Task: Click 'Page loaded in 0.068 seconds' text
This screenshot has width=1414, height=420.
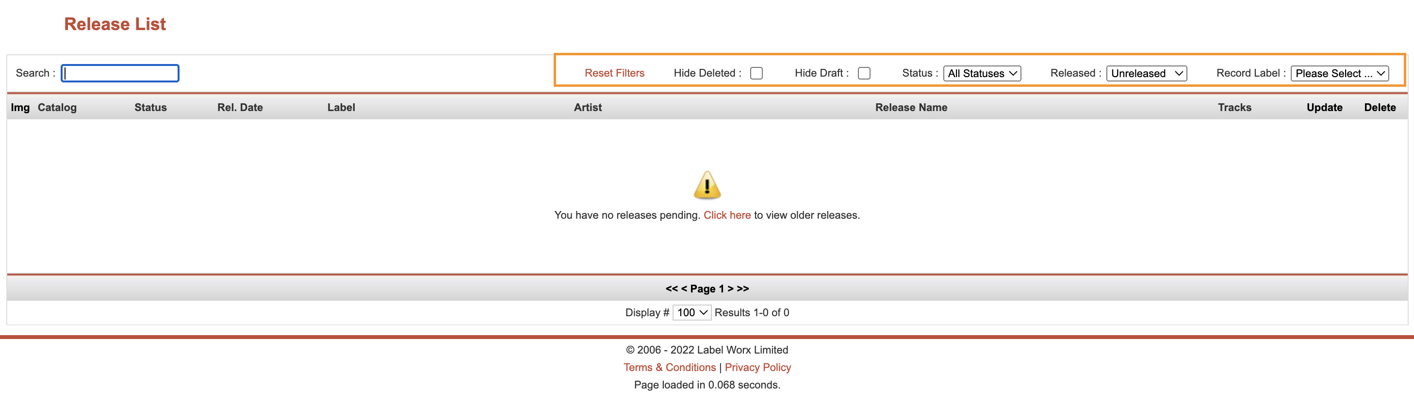Action: 707,385
